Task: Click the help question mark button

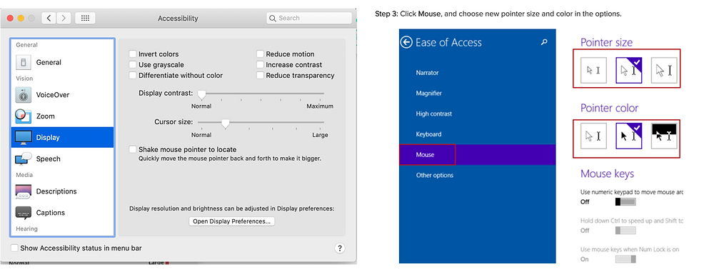Action: pos(339,248)
